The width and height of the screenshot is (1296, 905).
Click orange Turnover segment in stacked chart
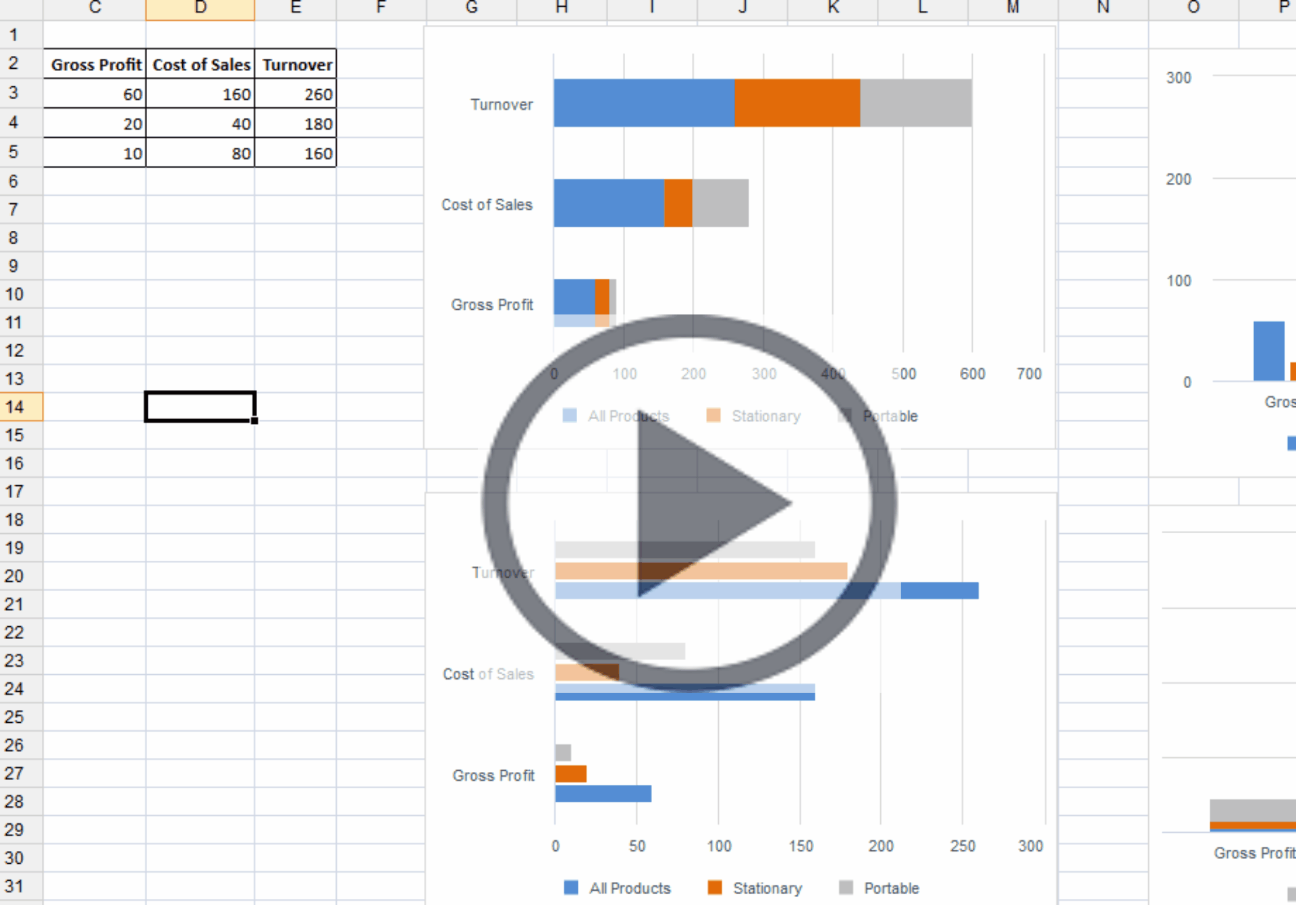797,103
